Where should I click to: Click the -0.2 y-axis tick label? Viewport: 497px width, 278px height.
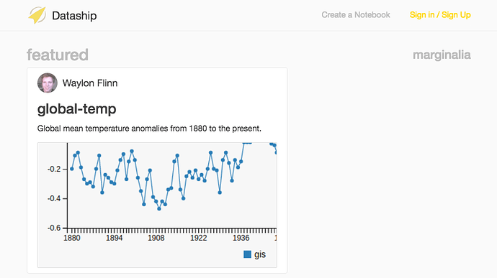click(x=54, y=170)
